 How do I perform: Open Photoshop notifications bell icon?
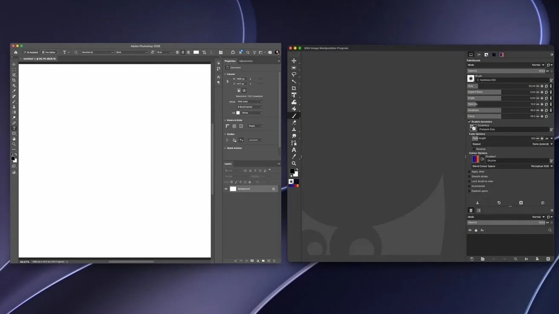tap(241, 52)
